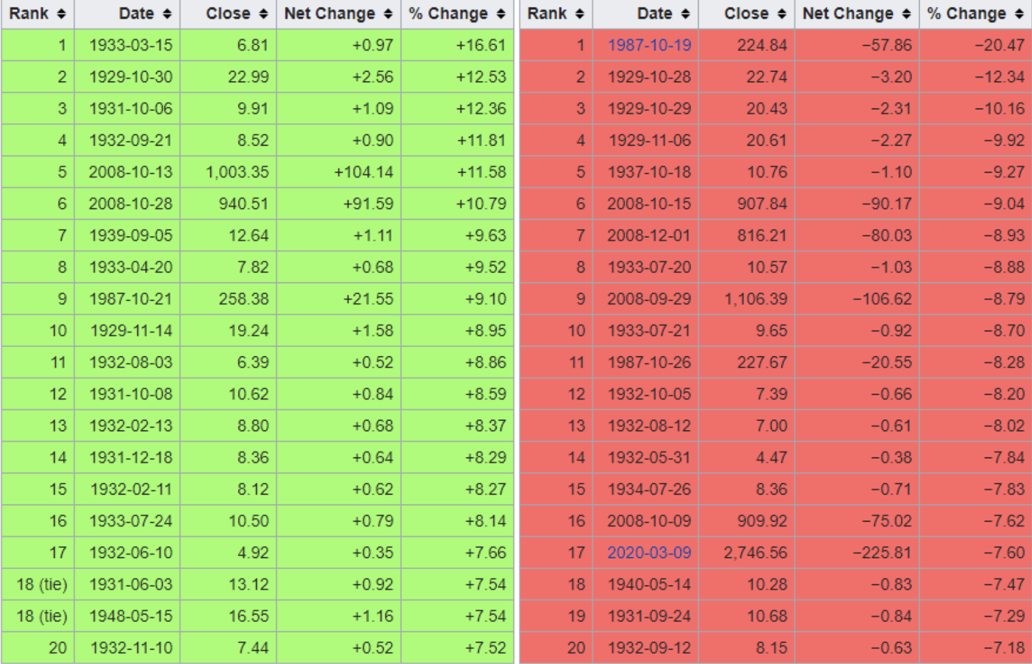
Task: Sort losses table by Date arrows
Action: click(685, 14)
